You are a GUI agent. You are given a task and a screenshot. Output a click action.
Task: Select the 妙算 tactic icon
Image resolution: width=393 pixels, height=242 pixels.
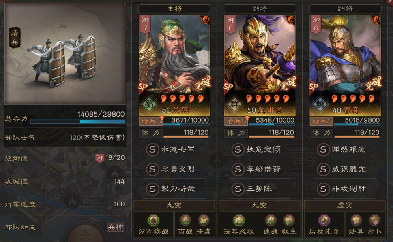[356, 221]
